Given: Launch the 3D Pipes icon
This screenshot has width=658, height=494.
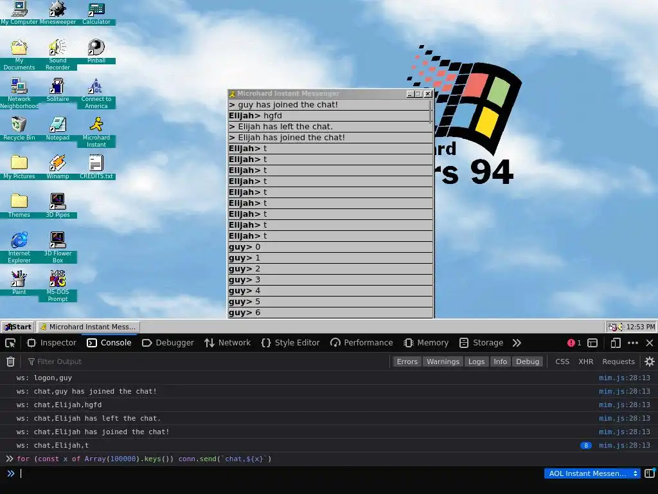Looking at the screenshot, I should [57, 206].
